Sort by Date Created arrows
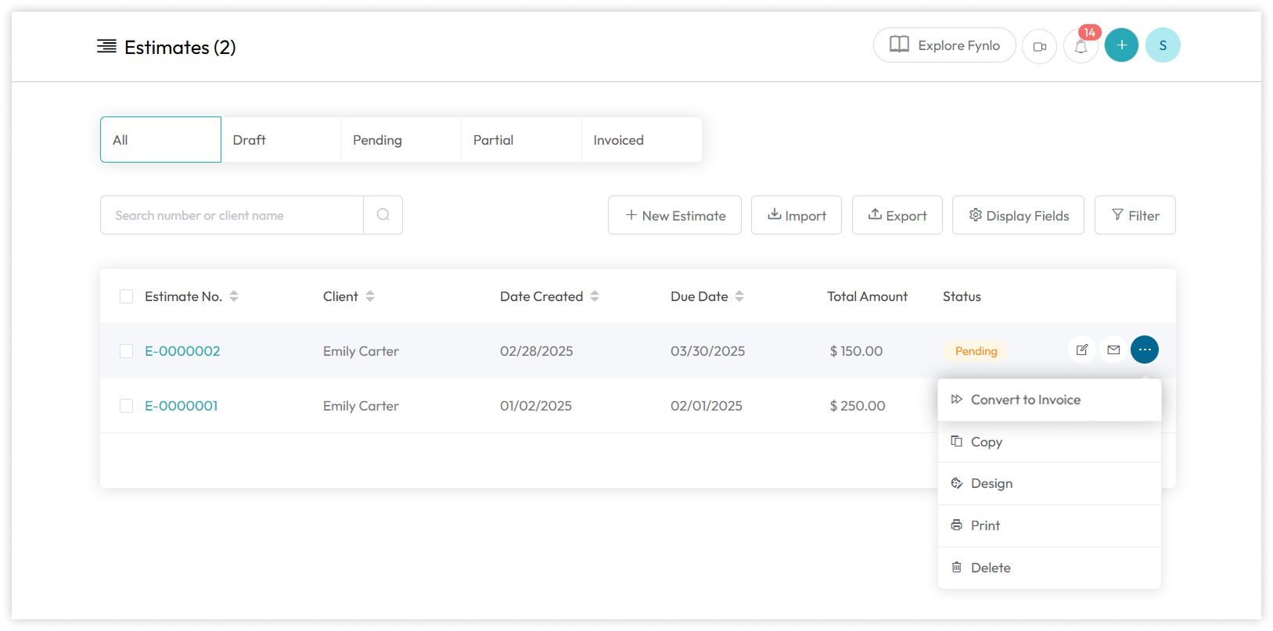1273x631 pixels. pos(595,296)
